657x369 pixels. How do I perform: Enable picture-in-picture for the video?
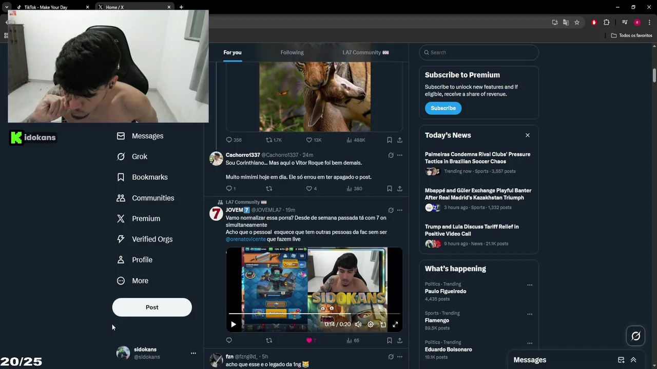point(383,324)
